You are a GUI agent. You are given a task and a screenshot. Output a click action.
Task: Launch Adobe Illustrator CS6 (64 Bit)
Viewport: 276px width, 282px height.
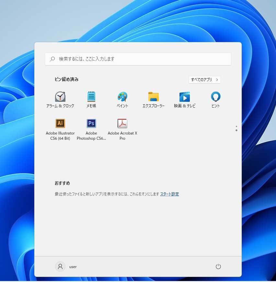(60, 129)
